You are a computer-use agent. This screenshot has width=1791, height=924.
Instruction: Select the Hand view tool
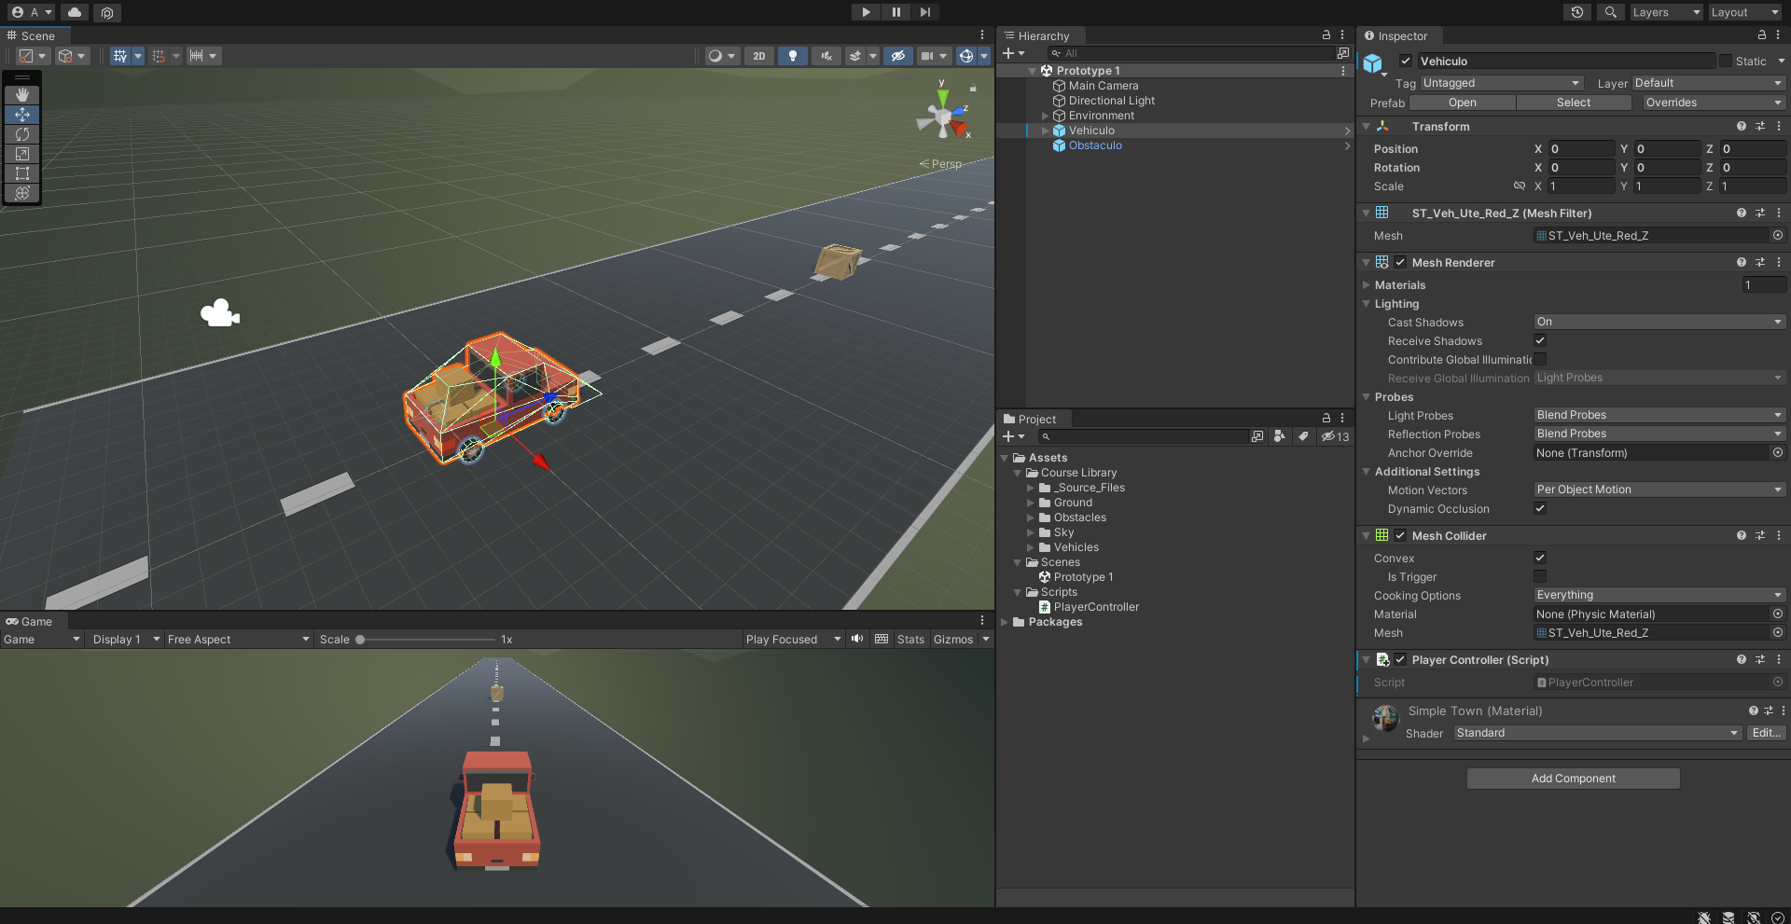[22, 95]
